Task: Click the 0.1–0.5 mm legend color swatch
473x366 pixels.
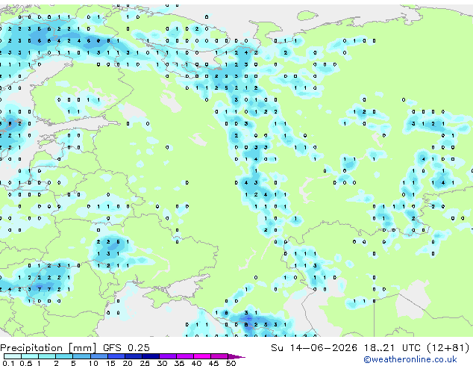Action: (x=13, y=356)
